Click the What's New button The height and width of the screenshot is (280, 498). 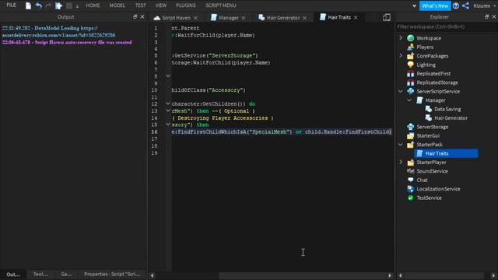[x=435, y=5]
